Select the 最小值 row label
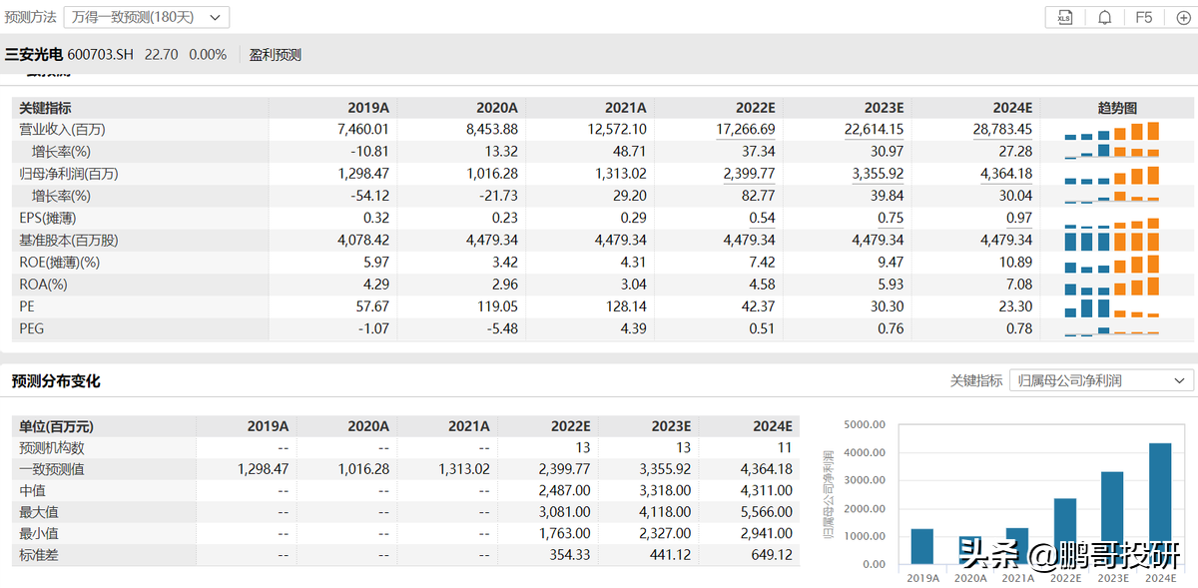 (39, 533)
